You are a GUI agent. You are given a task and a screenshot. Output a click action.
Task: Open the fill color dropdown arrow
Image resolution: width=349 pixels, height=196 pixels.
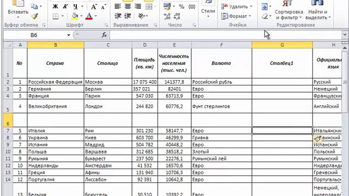pyautogui.click(x=81, y=16)
